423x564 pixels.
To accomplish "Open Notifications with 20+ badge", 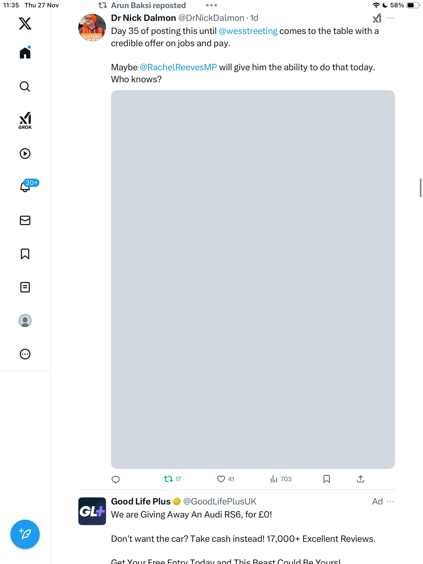I will click(25, 187).
